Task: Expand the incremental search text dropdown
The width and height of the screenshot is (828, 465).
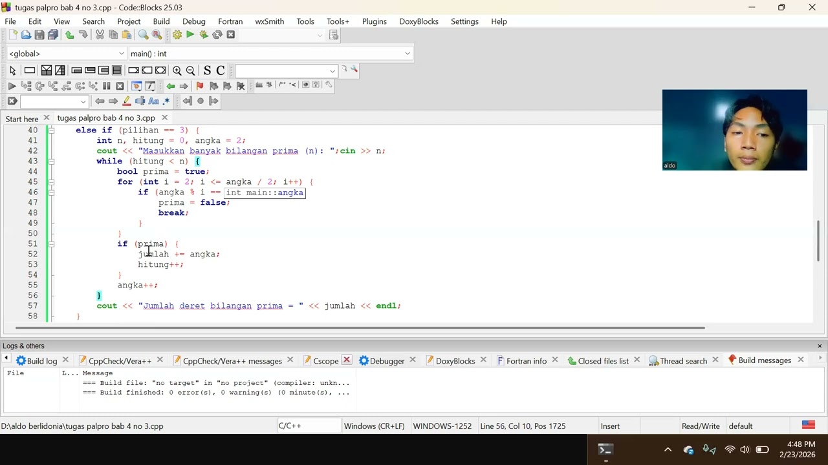Action: [83, 101]
